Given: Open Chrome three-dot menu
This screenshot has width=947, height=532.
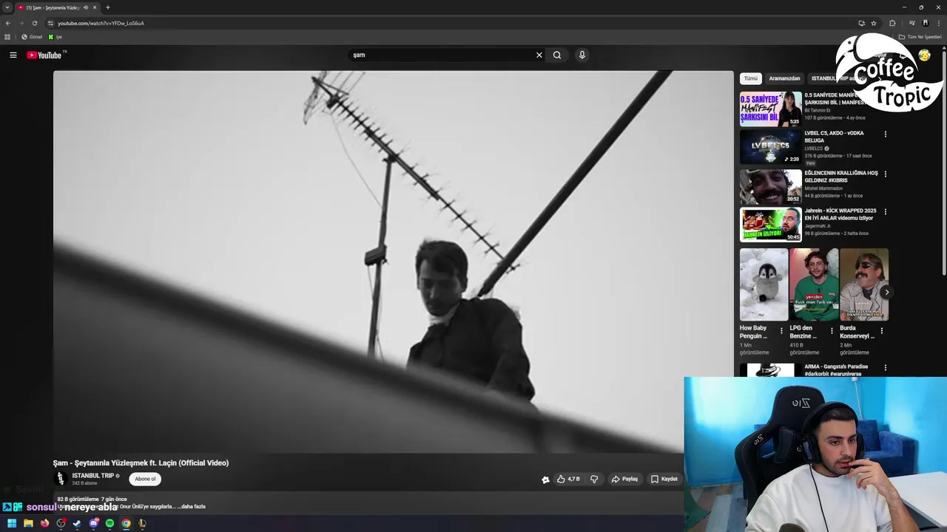Looking at the screenshot, I should click(x=939, y=23).
